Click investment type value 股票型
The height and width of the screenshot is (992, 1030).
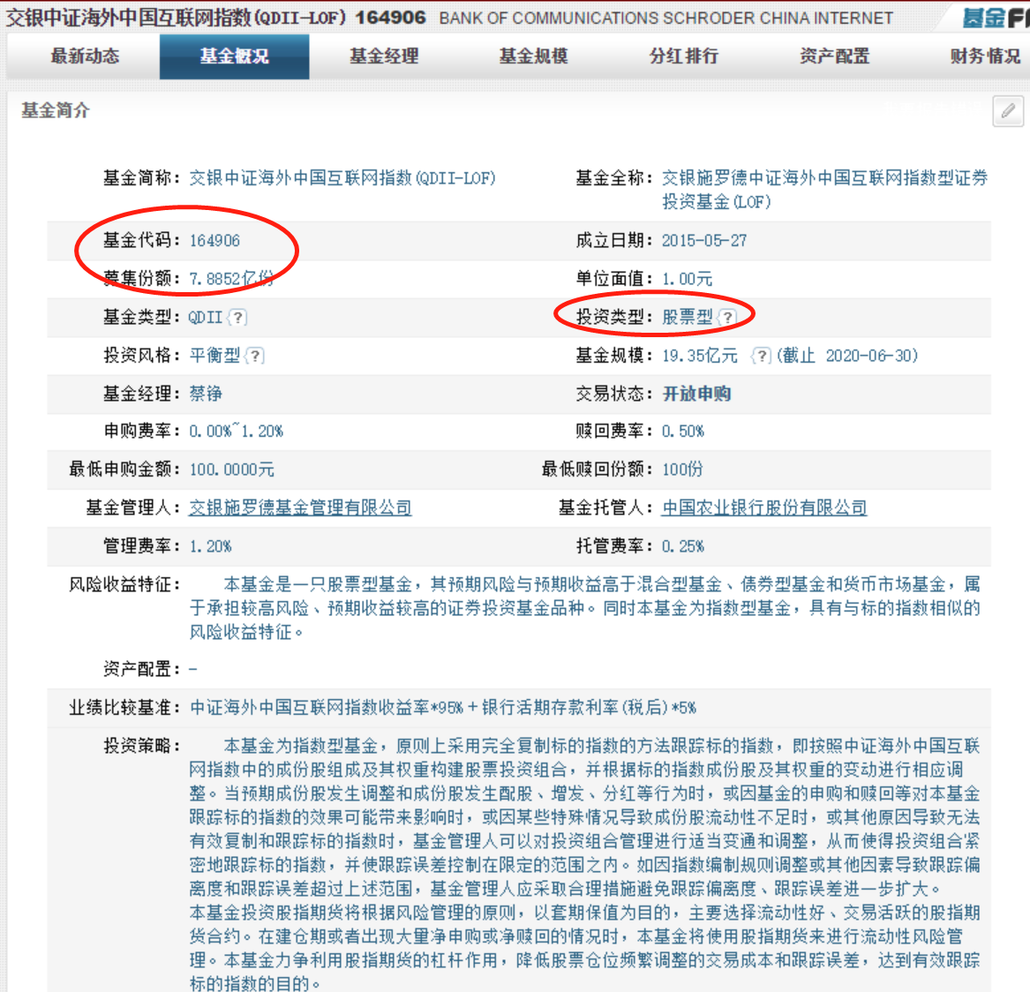tap(687, 318)
